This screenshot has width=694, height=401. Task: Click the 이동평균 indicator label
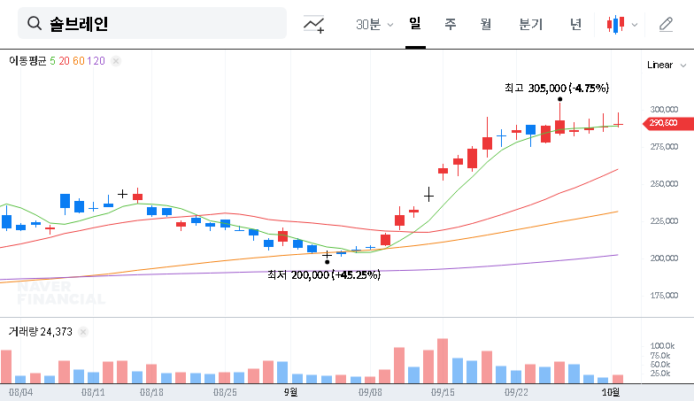27,61
